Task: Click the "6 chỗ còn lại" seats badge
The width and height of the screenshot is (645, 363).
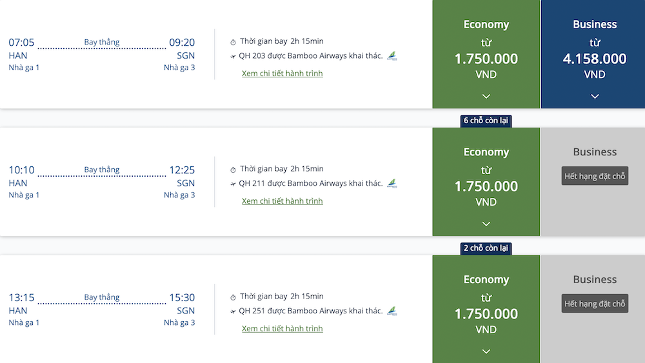Action: click(x=486, y=121)
